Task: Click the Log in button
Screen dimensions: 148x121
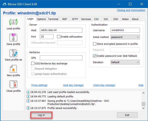Action: point(41,115)
